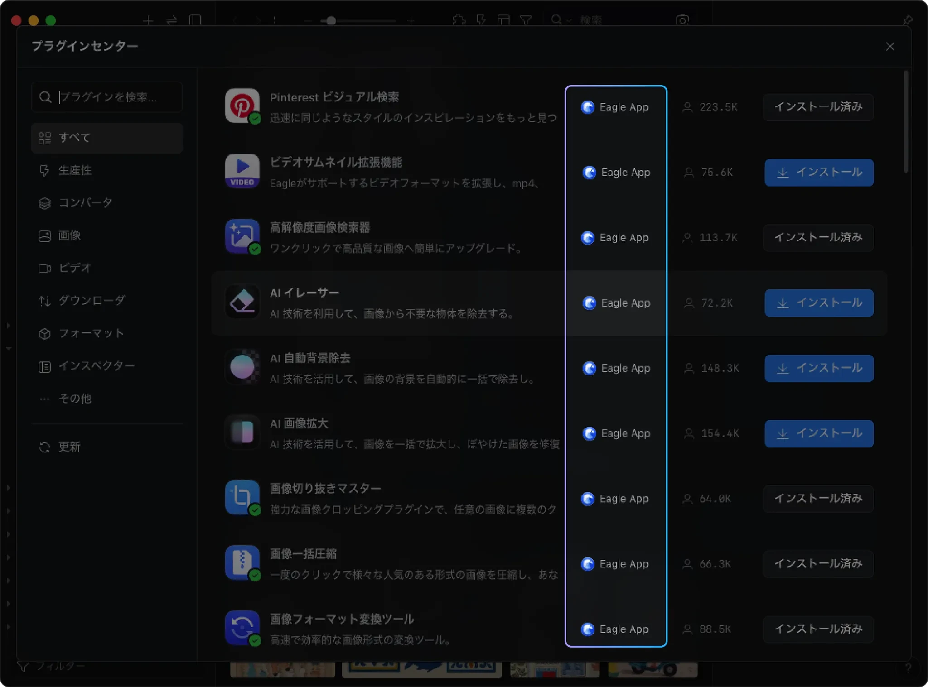928x687 pixels.
Task: Click インストール済み for 画像一括圧縮
Action: point(818,564)
